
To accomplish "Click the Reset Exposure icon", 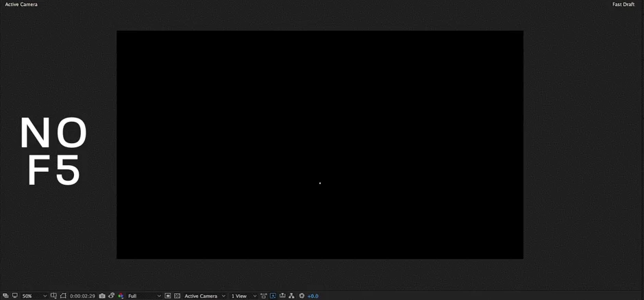I will [301, 295].
